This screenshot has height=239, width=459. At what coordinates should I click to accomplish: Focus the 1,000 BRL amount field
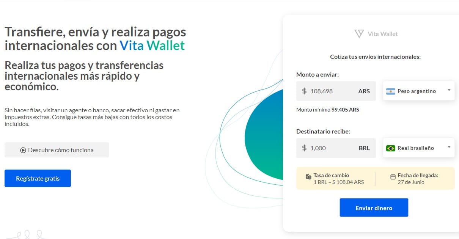coord(336,148)
